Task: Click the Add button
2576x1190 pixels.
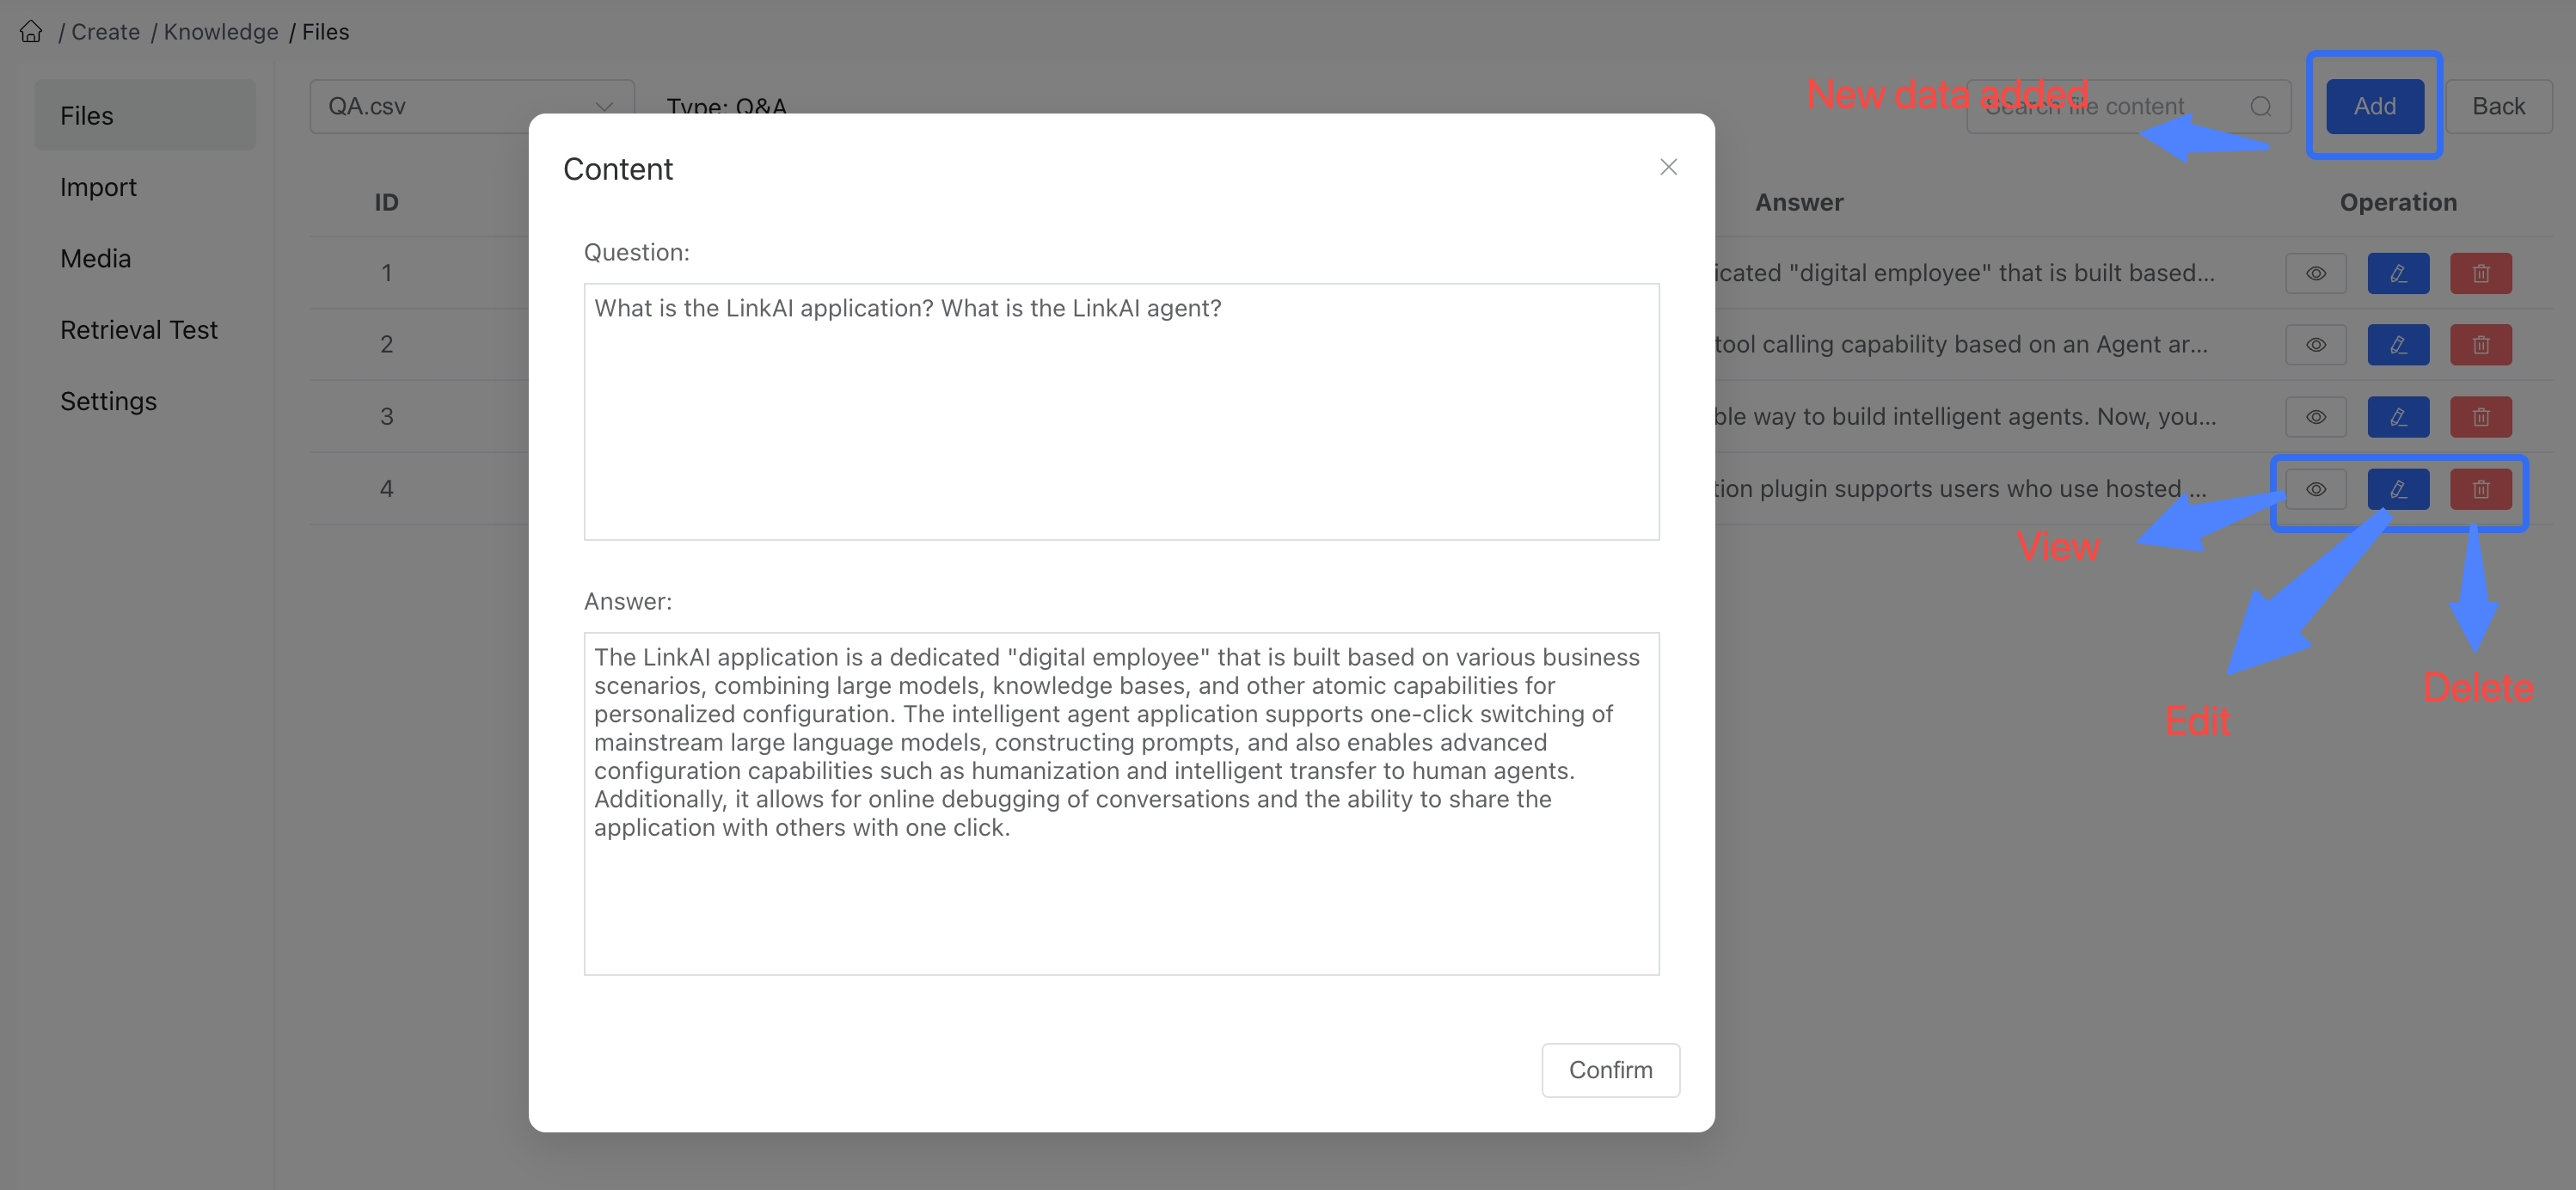Action: point(2374,106)
